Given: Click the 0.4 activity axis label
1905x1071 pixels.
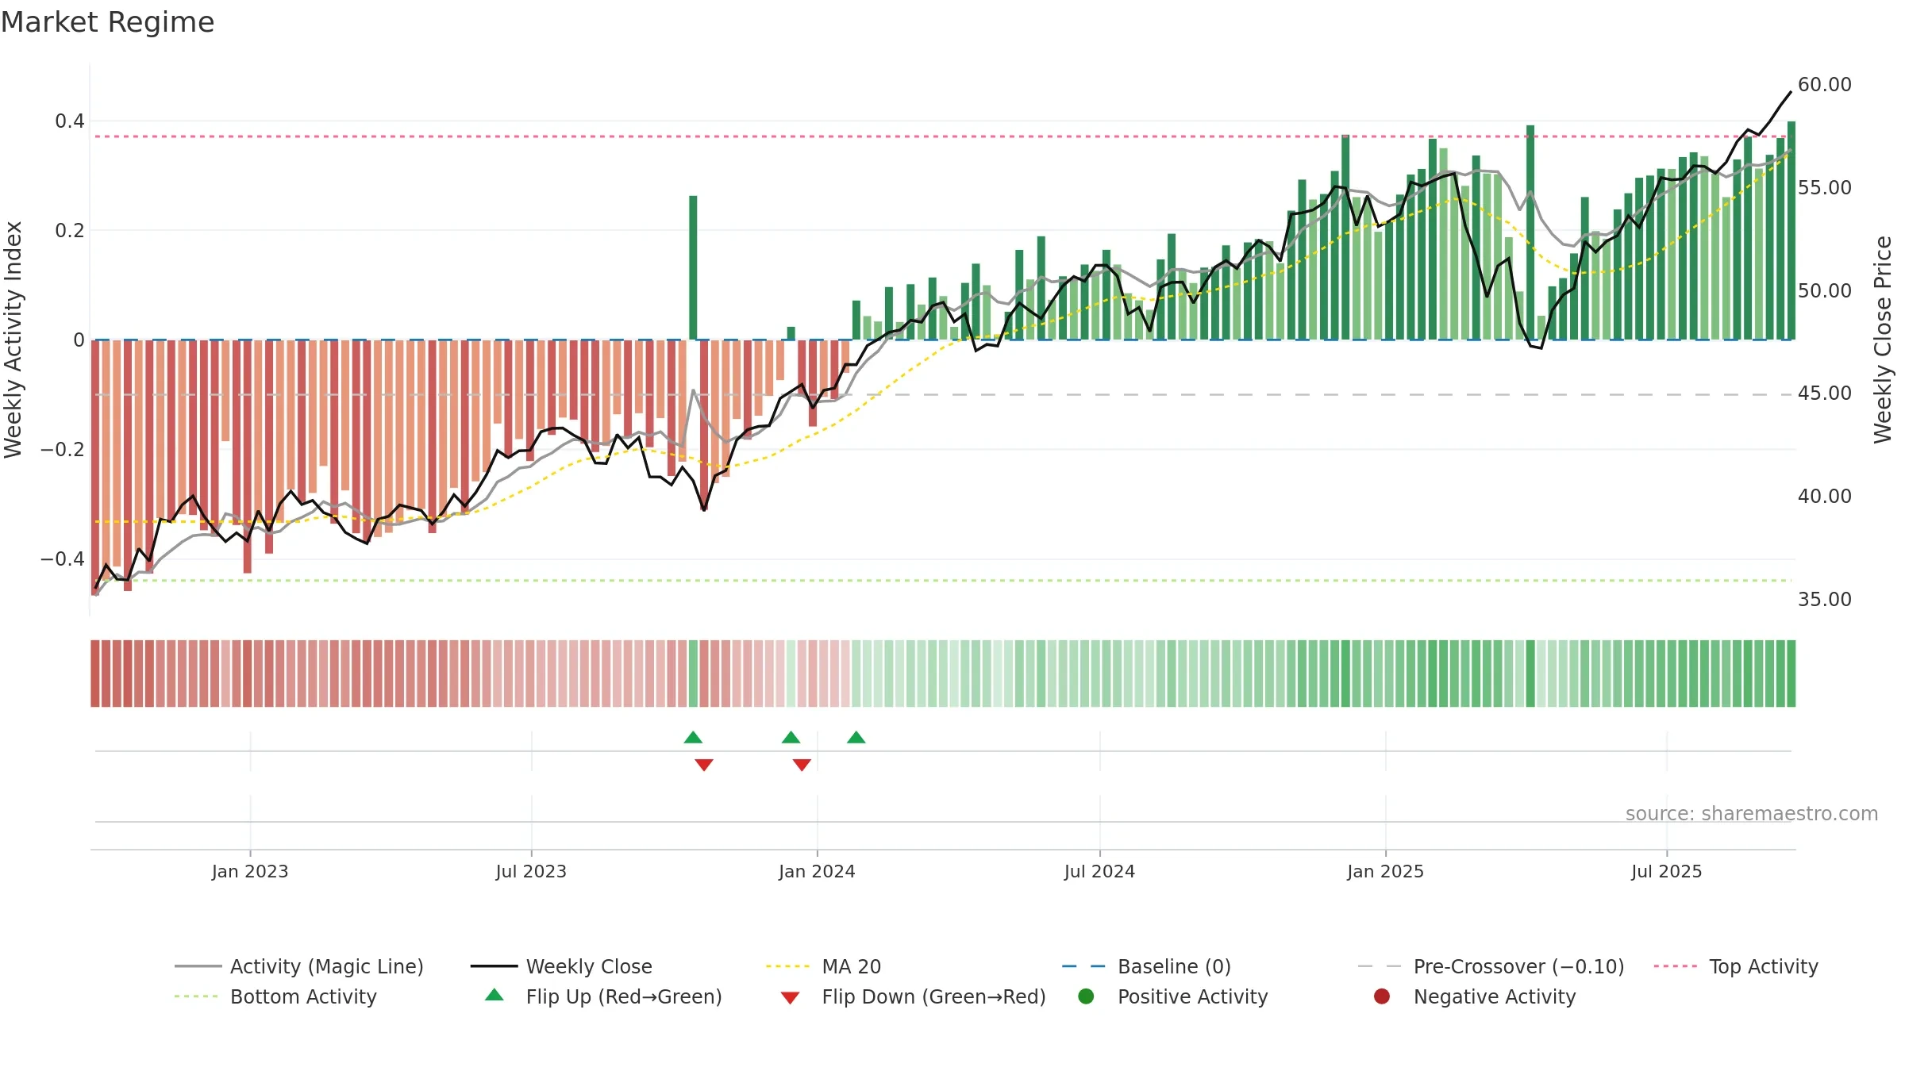Looking at the screenshot, I should point(70,121).
